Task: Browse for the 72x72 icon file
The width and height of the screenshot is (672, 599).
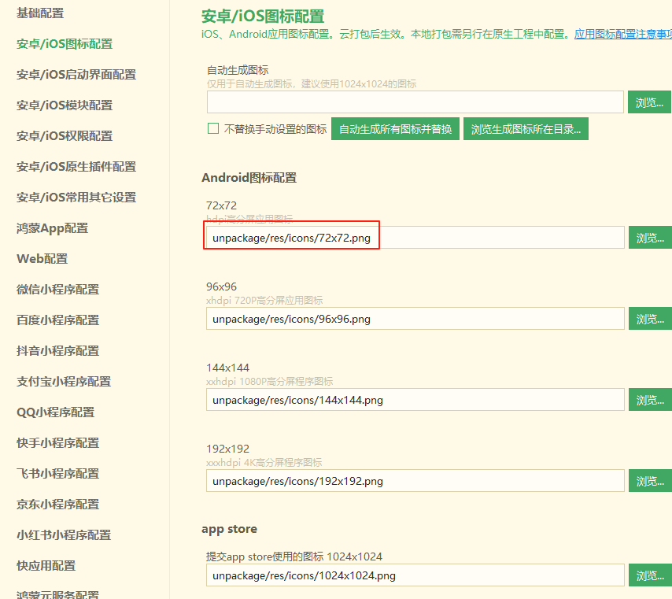Action: click(649, 238)
